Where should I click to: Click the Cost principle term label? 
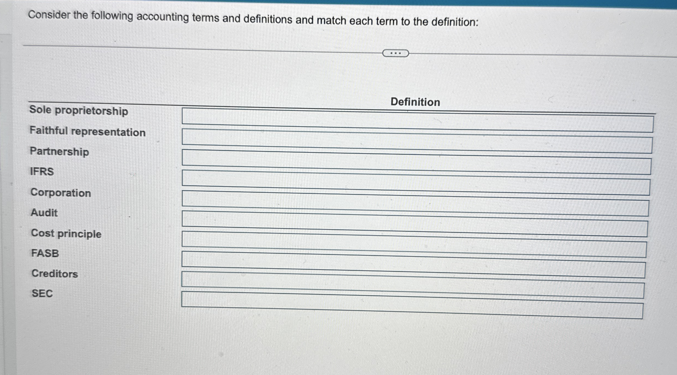tap(66, 233)
